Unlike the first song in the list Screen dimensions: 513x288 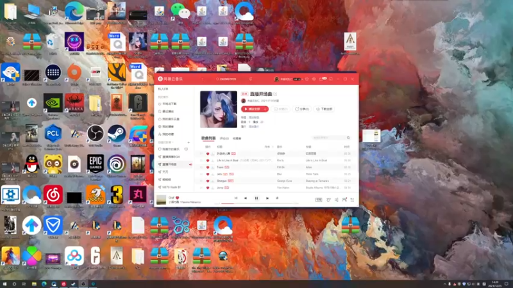(207, 154)
